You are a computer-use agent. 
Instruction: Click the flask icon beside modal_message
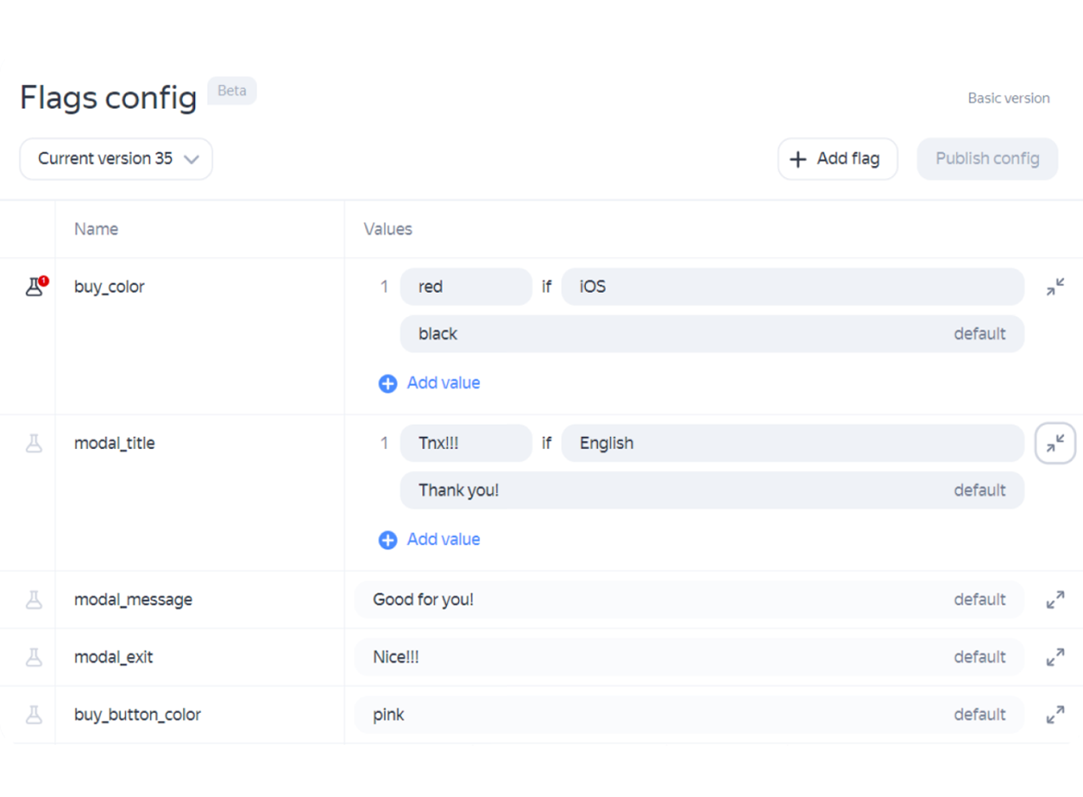pos(33,599)
